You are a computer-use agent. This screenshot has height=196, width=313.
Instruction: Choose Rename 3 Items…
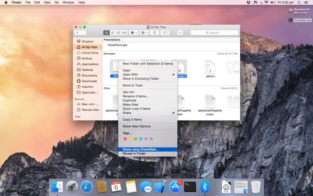pyautogui.click(x=148, y=96)
